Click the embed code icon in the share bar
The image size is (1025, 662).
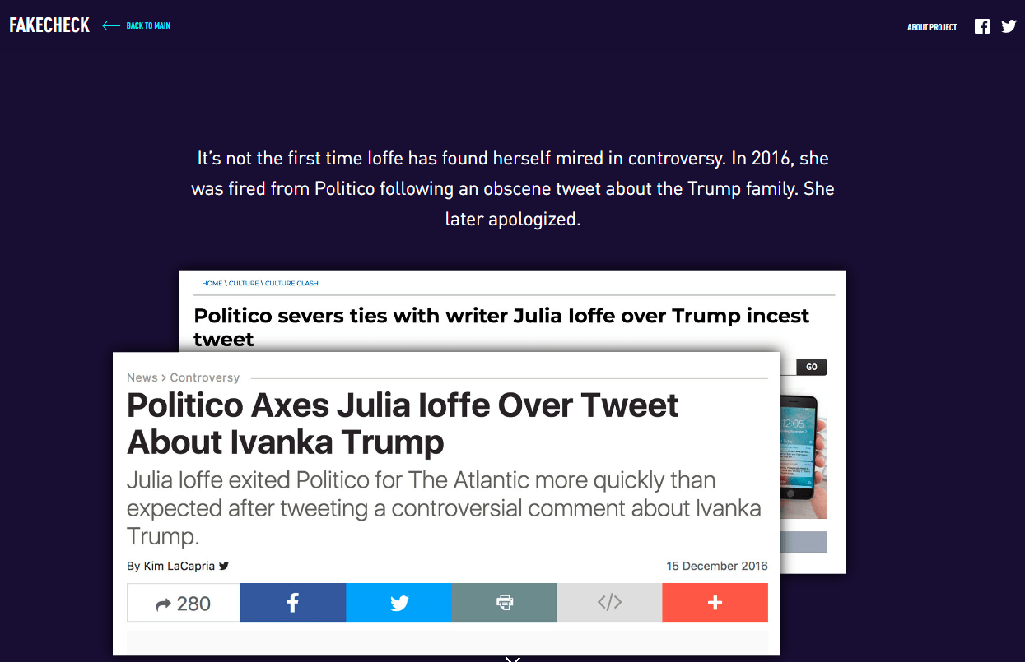point(609,603)
